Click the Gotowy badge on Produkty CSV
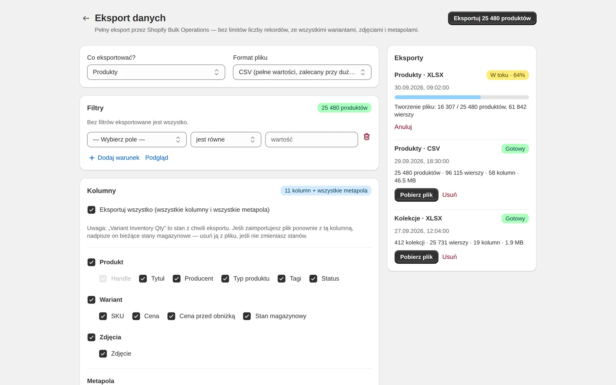Screen dimensions: 616x385 [515, 149]
